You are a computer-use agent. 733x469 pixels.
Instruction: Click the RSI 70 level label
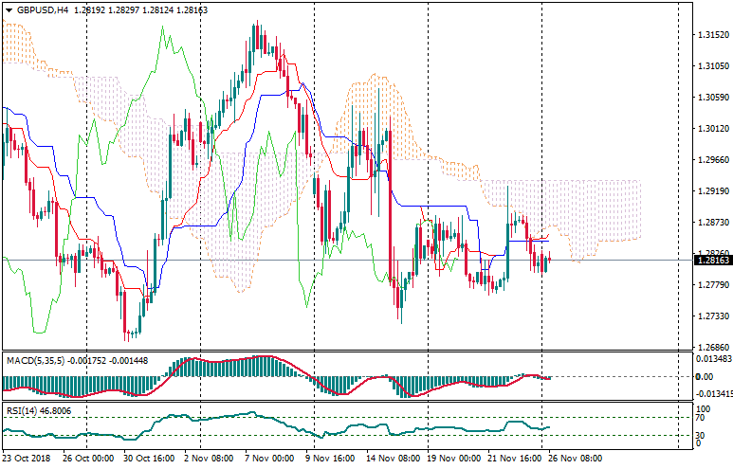(701, 417)
